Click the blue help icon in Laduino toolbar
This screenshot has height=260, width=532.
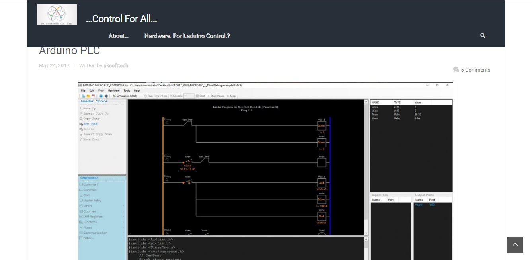101,96
